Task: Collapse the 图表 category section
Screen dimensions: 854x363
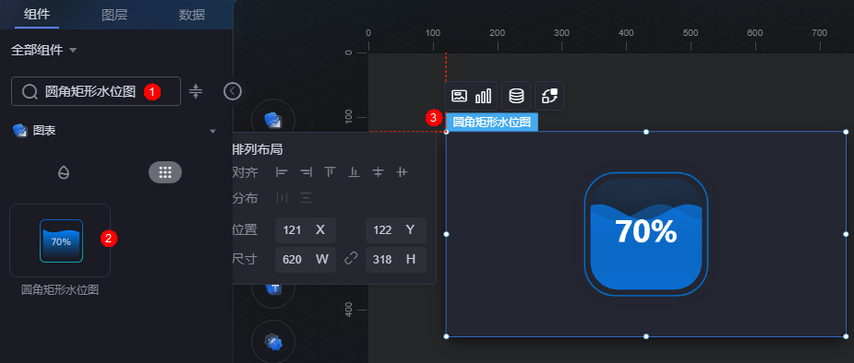Action: pyautogui.click(x=213, y=131)
